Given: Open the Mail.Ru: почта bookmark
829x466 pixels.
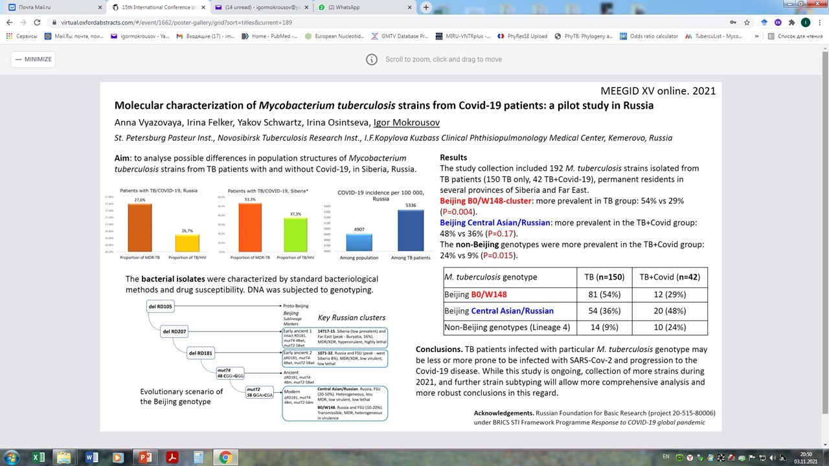Looking at the screenshot, I should (75, 36).
